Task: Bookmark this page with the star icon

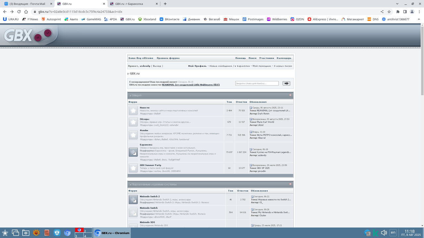Action: [x=389, y=12]
